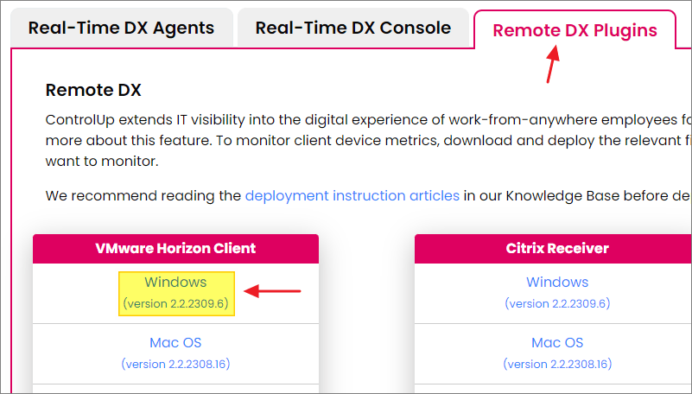
Task: Open the deployment instruction articles link
Action: 352,196
